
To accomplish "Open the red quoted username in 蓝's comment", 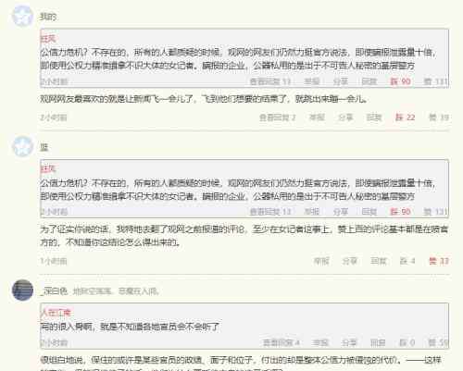I will [48, 168].
